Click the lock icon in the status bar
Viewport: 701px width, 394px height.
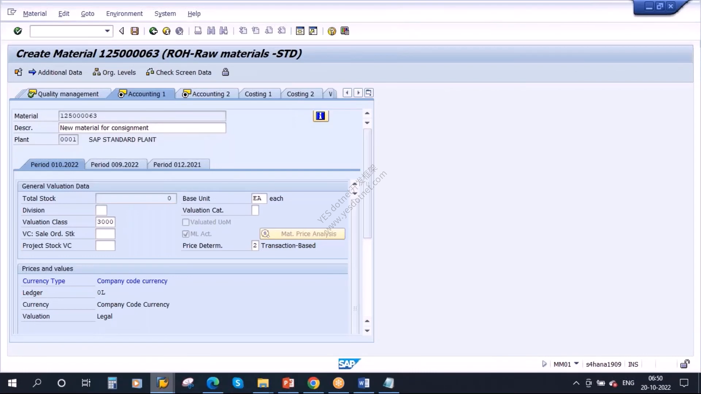[x=685, y=364]
